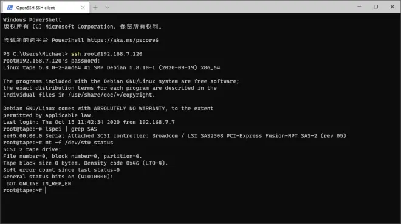
Task: Click the lspci | grep SAS command
Action: tap(71, 129)
